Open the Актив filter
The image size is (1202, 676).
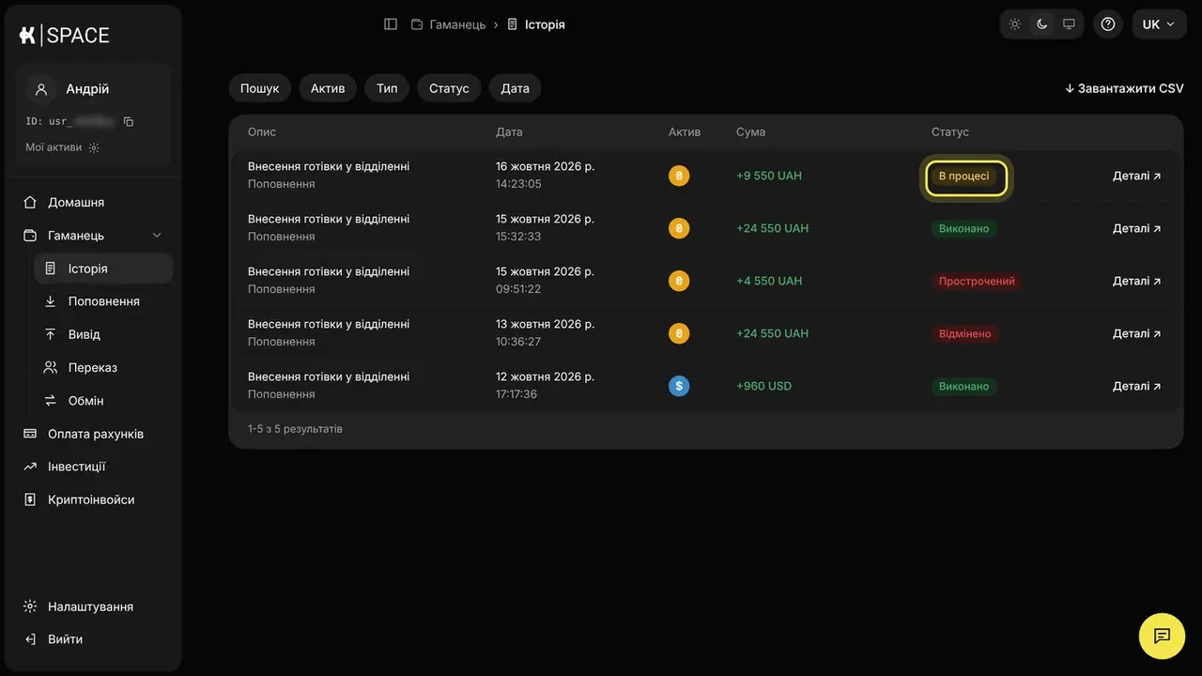[328, 88]
